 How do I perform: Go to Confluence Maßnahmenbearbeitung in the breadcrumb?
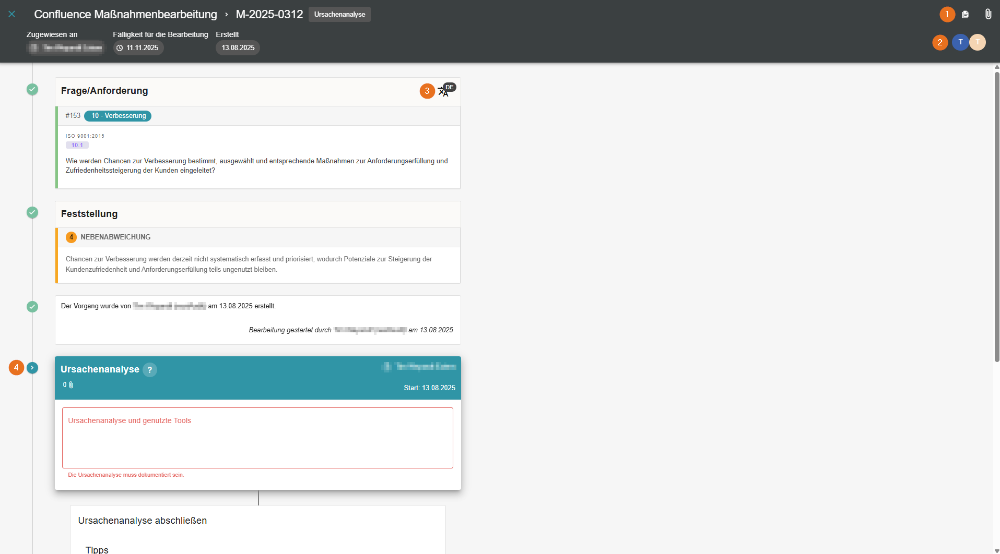point(125,15)
